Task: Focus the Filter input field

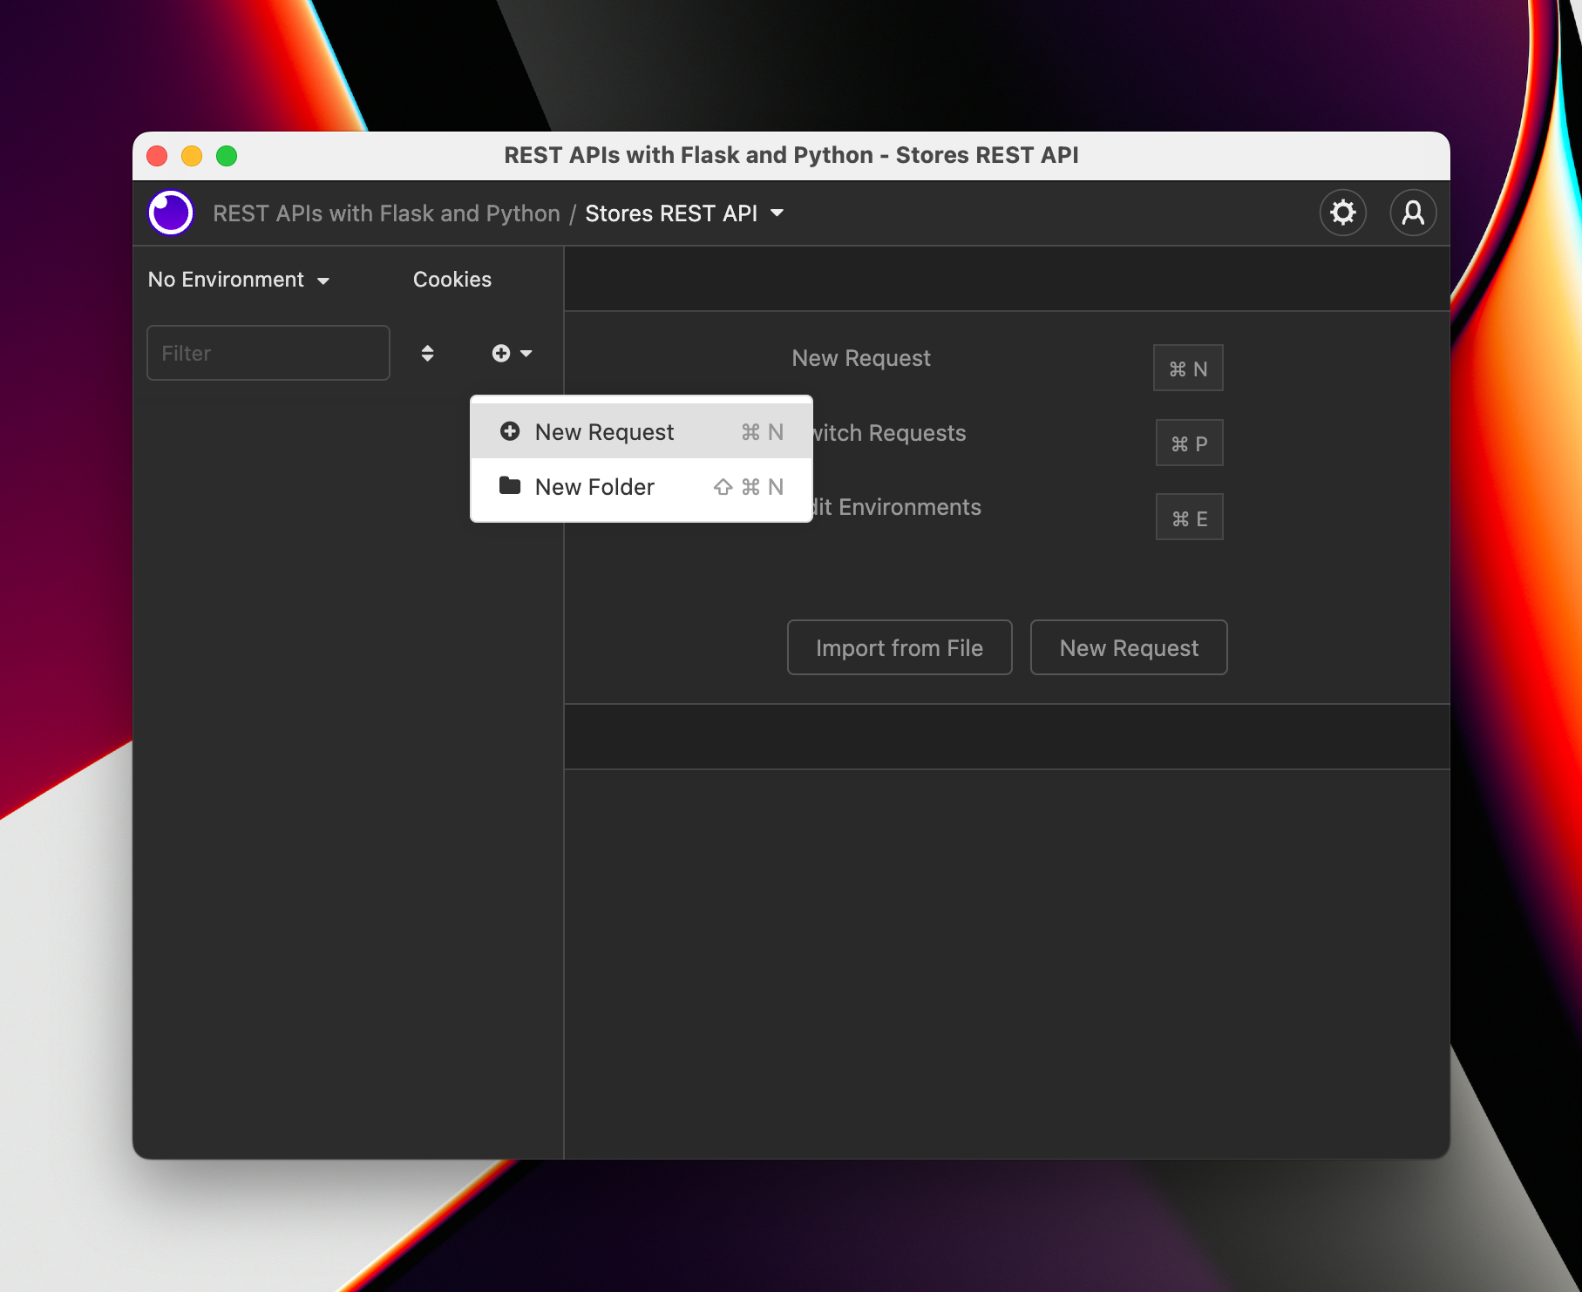Action: coord(268,353)
